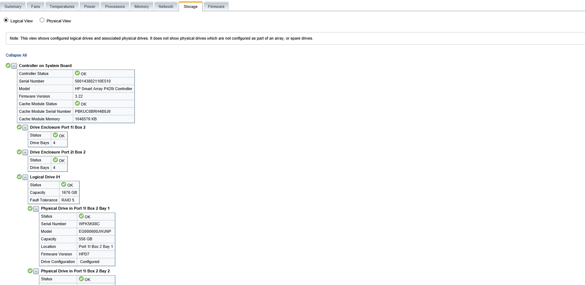Collapse the Logical Drive 01 node
The image size is (585, 285).
25,177
